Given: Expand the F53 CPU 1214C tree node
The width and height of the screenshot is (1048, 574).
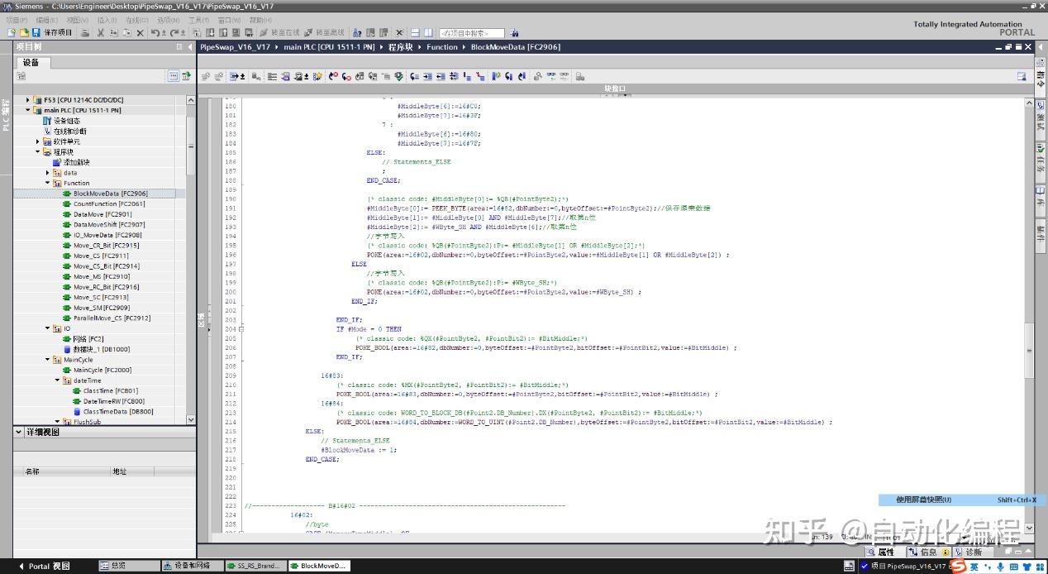Looking at the screenshot, I should [28, 100].
